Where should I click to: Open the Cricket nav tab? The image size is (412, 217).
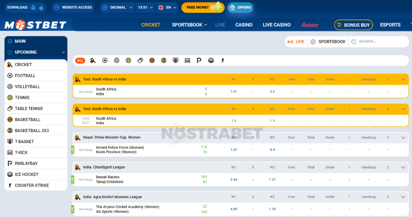point(151,25)
